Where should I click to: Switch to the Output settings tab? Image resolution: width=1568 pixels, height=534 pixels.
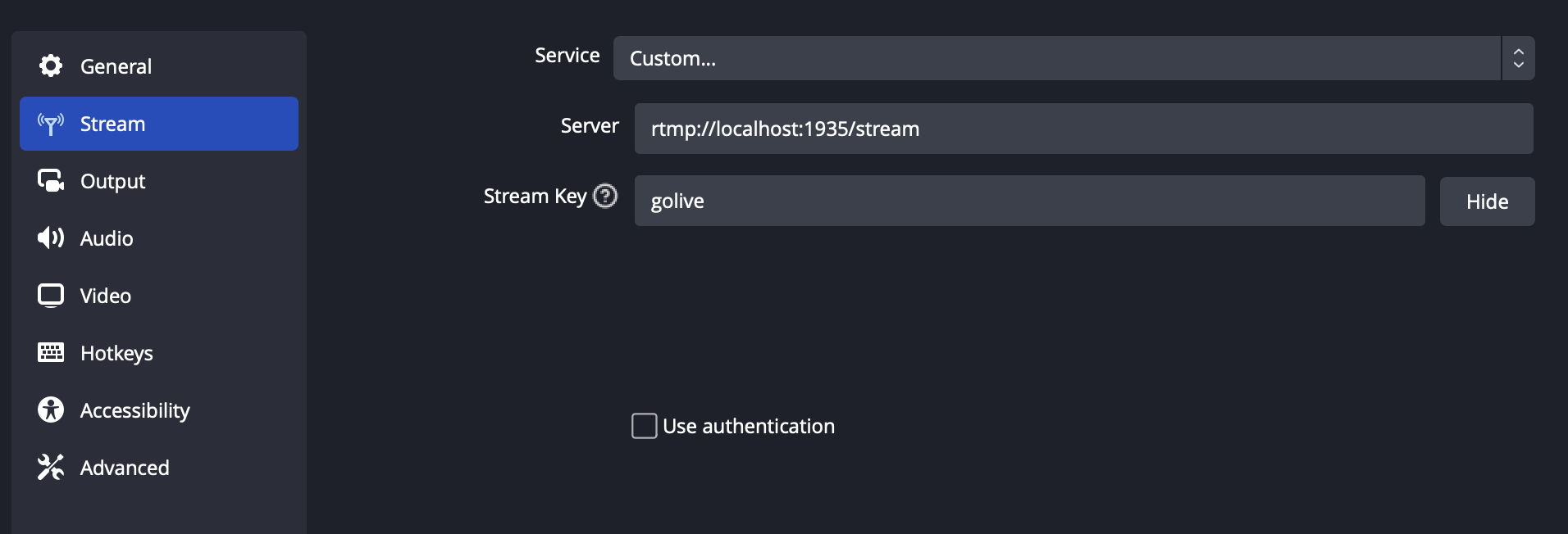[x=112, y=181]
